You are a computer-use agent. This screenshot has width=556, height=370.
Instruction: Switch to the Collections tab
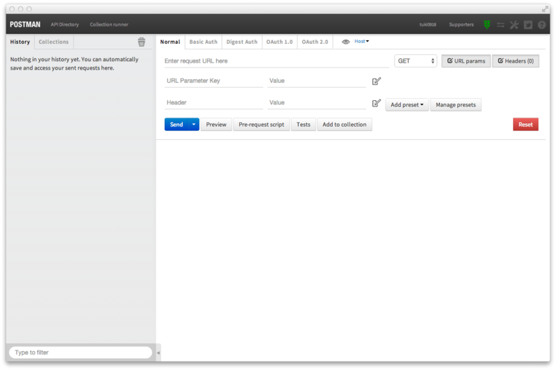54,42
